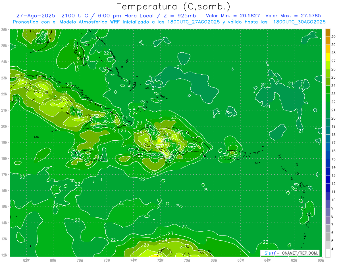The width and height of the screenshot is (341, 264).
Task: Click the '21N' latitude axis label
Action: coord(4,110)
